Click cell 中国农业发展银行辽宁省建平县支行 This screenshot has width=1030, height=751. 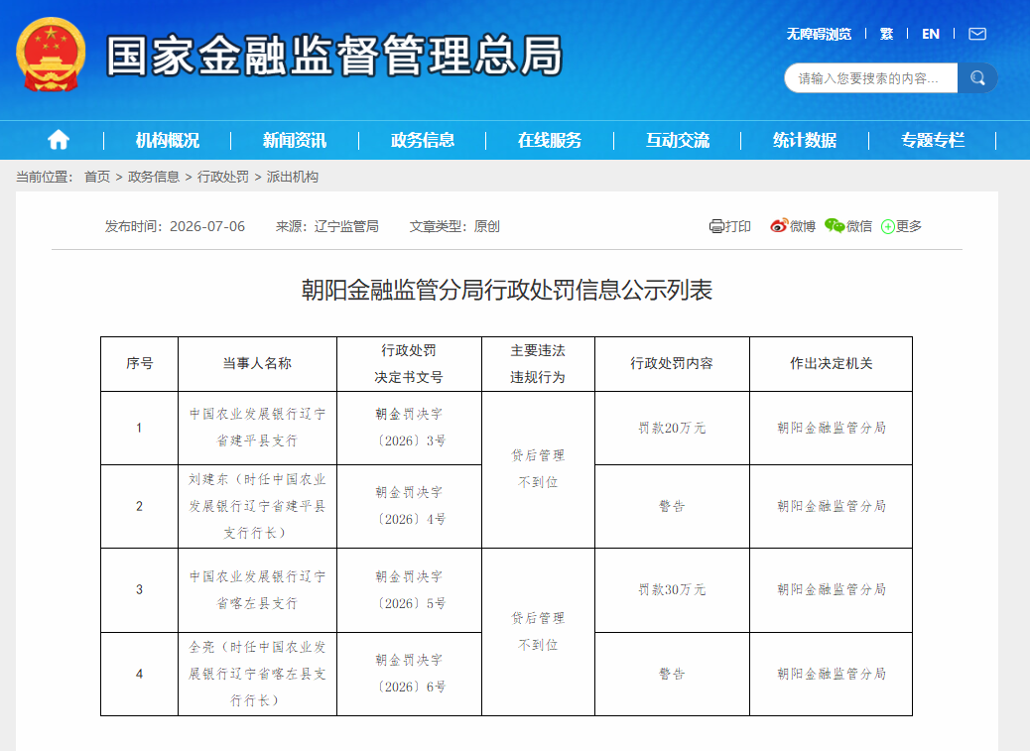[258, 428]
